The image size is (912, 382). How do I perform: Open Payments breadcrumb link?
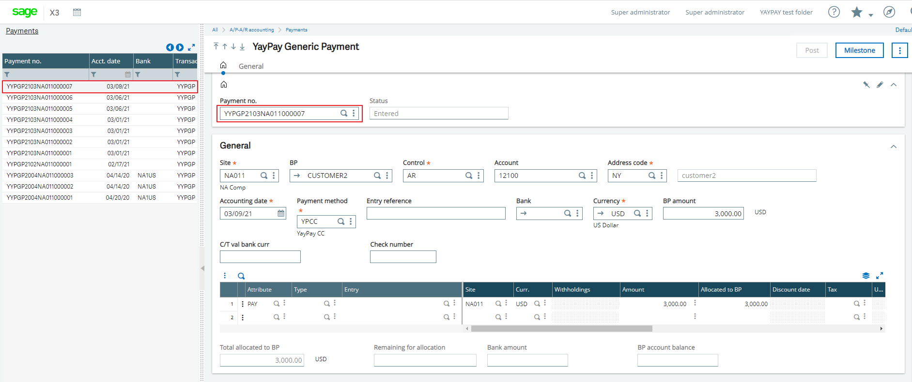[x=296, y=30]
